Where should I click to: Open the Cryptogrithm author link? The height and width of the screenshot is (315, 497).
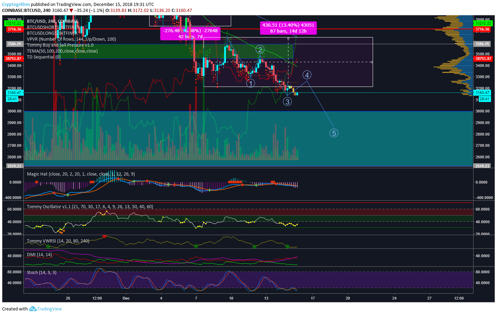click(16, 5)
